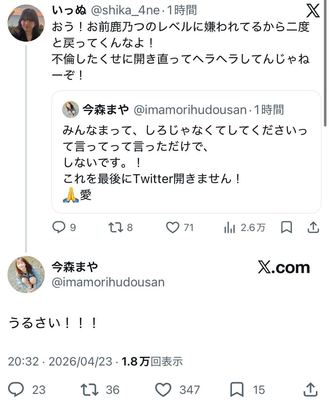Open the 今森まや avatar in quoted post

click(x=71, y=110)
